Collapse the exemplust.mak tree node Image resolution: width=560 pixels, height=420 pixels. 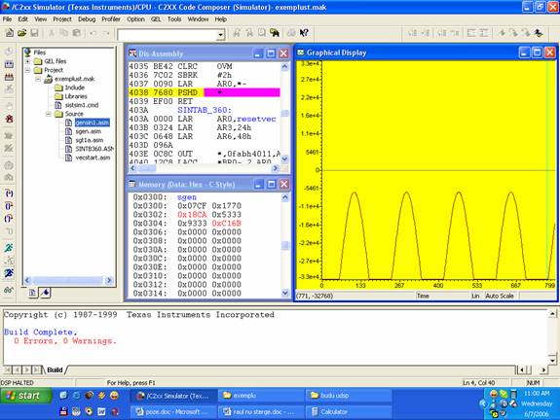pos(38,79)
